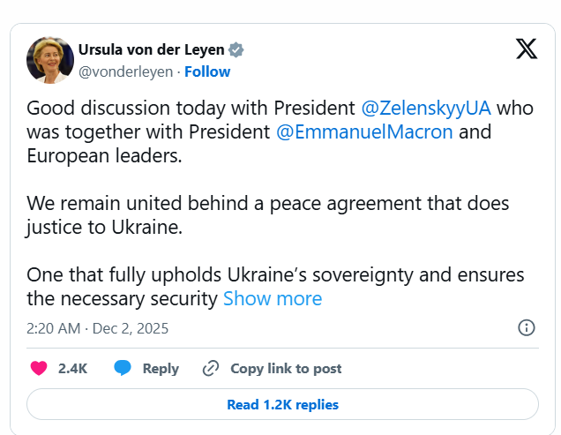Image resolution: width=561 pixels, height=435 pixels.
Task: Open the 2:20 AM Dec 2, 2025 timestamp
Action: [x=97, y=328]
